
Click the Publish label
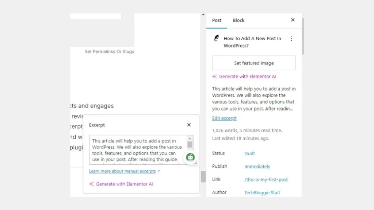click(220, 166)
